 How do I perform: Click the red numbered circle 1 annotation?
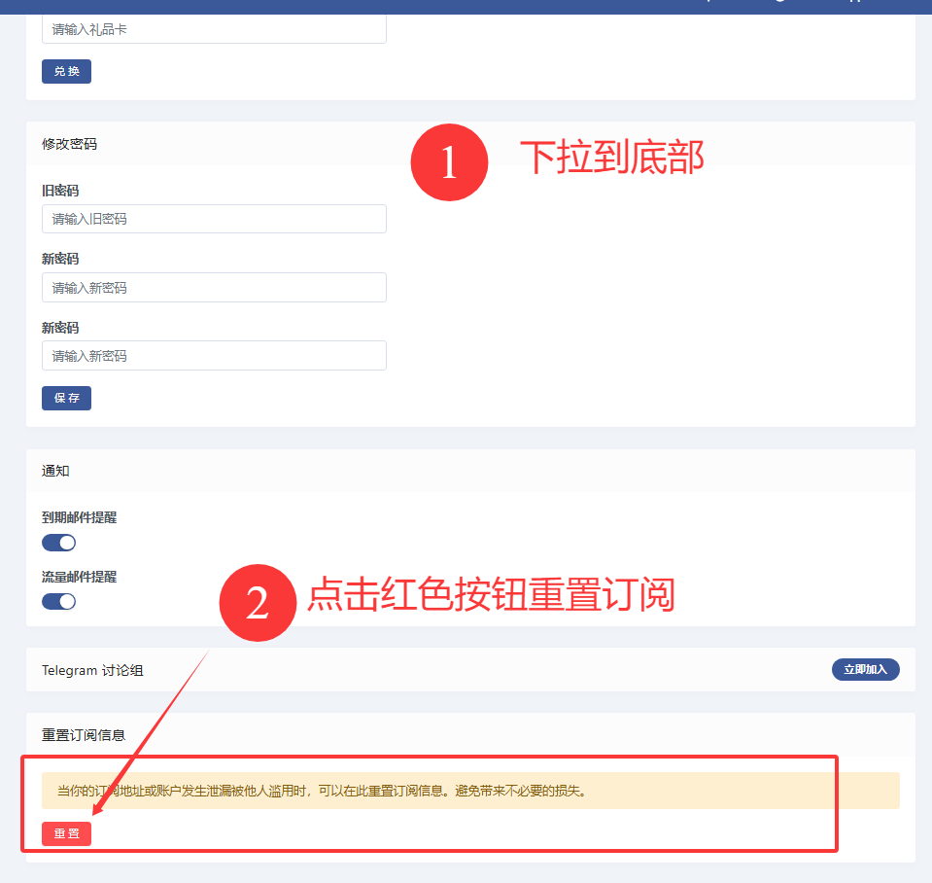coord(449,162)
